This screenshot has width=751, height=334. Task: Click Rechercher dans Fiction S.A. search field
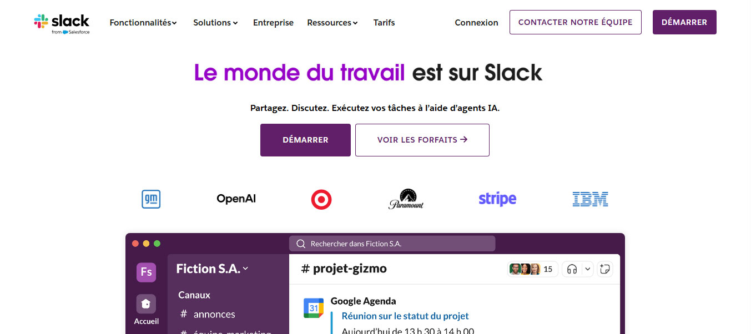pos(392,244)
